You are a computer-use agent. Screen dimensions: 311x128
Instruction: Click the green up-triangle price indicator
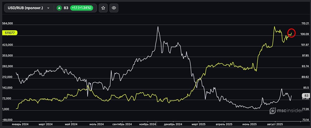(x=59, y=8)
